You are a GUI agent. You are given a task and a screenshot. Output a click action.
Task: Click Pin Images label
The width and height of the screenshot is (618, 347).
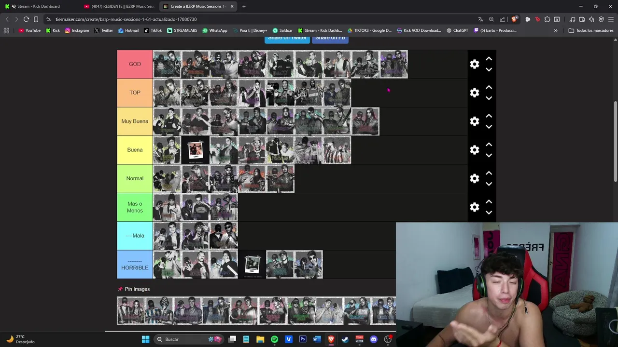click(x=137, y=289)
